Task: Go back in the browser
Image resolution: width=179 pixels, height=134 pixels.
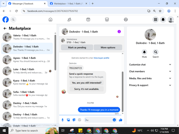Action: [x=4, y=11]
